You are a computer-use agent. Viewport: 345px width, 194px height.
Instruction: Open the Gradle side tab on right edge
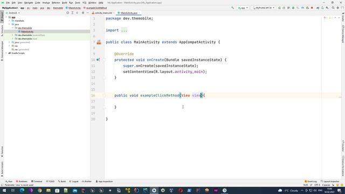point(343,17)
